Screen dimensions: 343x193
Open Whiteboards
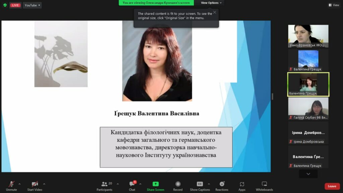(264, 186)
